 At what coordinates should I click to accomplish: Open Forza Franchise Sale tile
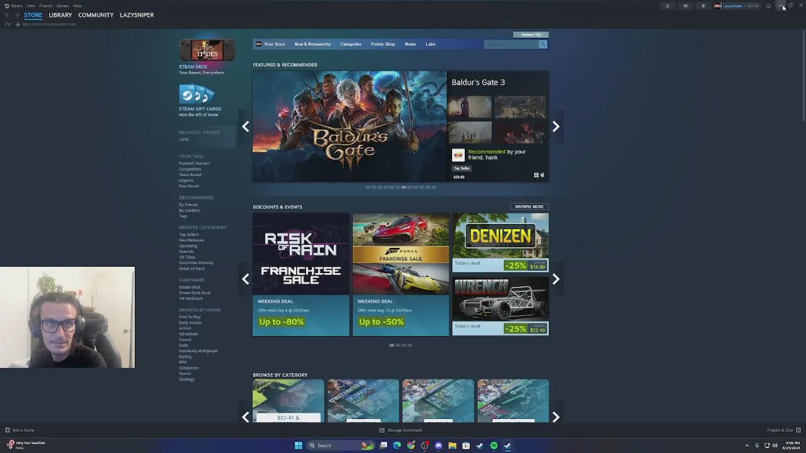pos(400,274)
